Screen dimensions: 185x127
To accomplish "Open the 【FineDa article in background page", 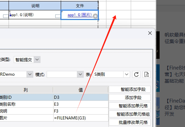I will [x=175, y=107].
